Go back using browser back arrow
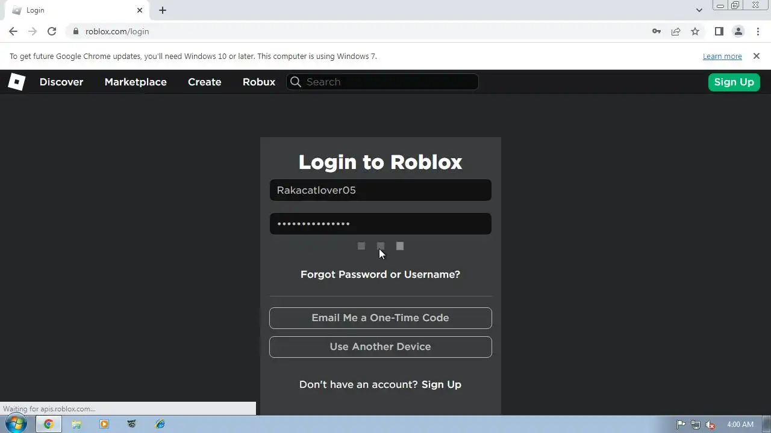This screenshot has height=433, width=771. click(13, 31)
